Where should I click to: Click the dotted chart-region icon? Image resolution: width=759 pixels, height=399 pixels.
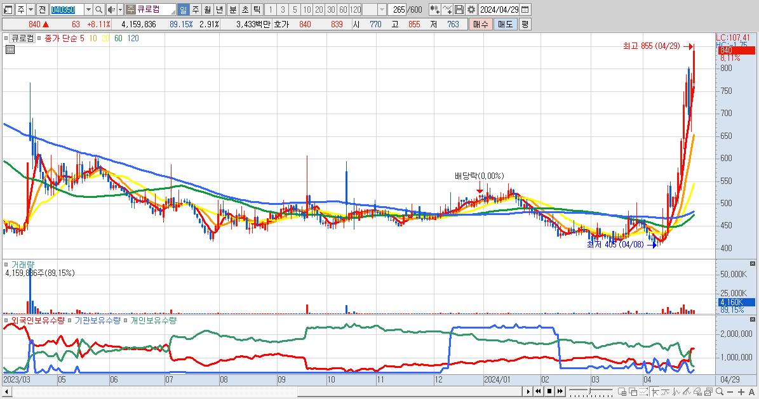tap(644, 391)
